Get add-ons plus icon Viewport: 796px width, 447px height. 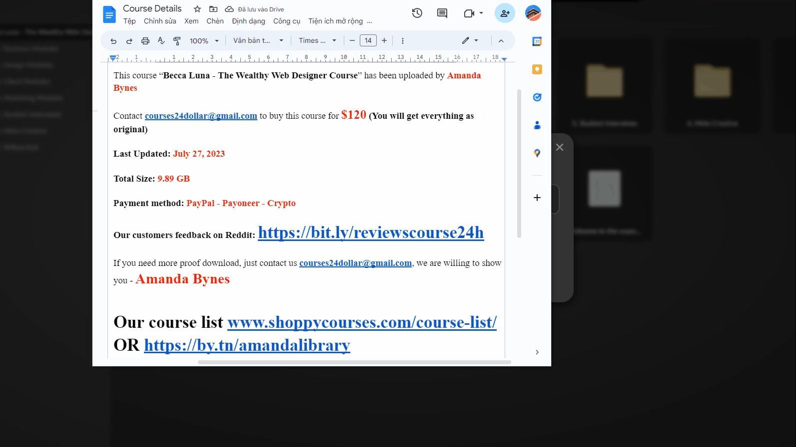click(537, 198)
